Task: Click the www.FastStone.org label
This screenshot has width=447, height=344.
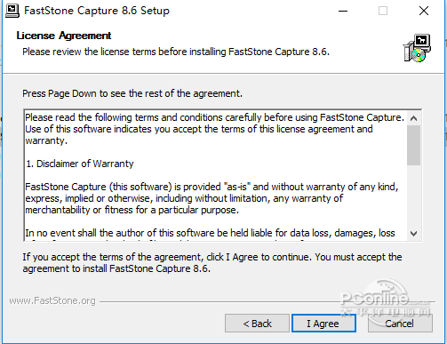Action: coord(52,300)
